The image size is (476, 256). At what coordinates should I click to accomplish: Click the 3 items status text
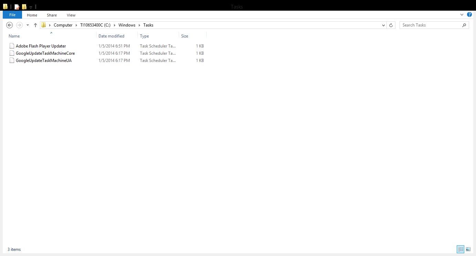pyautogui.click(x=14, y=249)
